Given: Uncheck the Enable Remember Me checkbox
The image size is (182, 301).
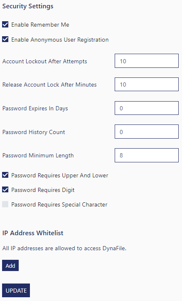Looking at the screenshot, I should click(x=5, y=25).
